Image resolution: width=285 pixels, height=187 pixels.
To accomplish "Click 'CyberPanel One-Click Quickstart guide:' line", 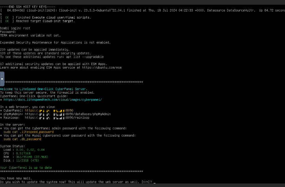I will point(34,96).
